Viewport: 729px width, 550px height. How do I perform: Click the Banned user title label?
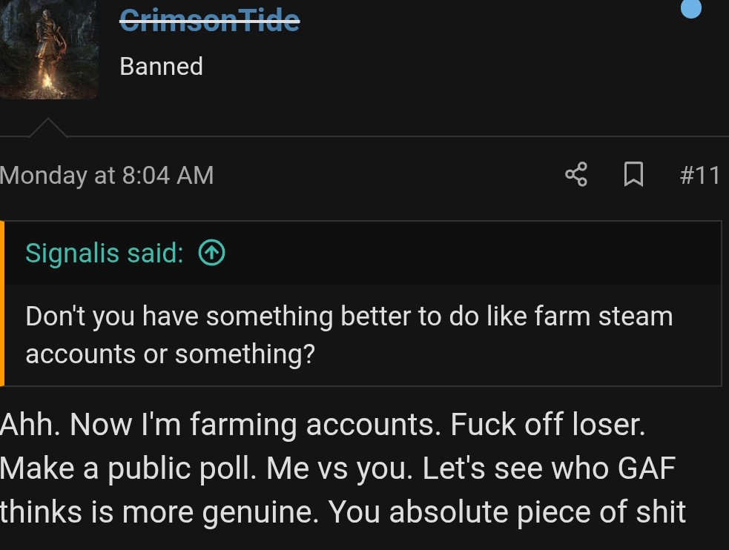(x=161, y=67)
